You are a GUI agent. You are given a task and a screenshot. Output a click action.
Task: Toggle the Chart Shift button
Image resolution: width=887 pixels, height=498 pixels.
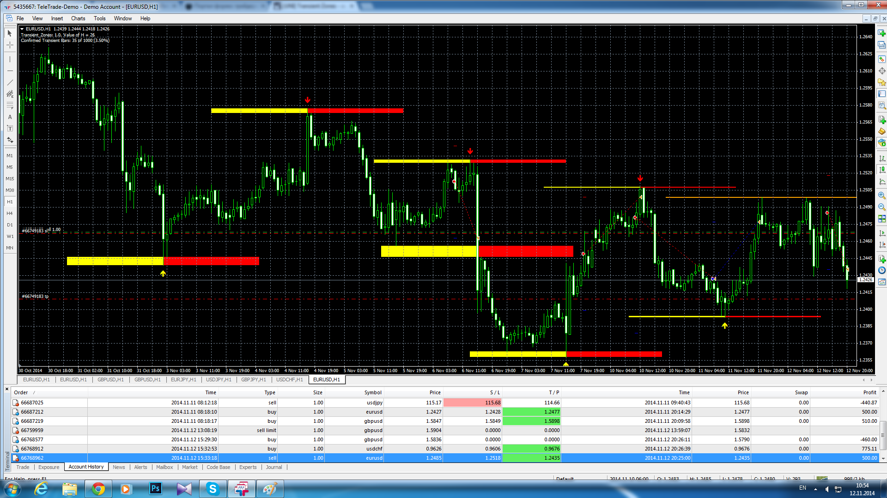pyautogui.click(x=882, y=244)
